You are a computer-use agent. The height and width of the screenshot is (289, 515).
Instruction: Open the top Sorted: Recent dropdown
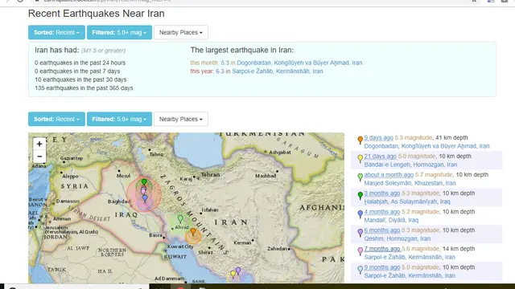pyautogui.click(x=56, y=32)
